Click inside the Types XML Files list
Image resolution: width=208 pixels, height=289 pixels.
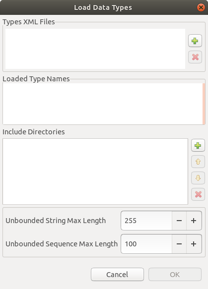pyautogui.click(x=95, y=49)
